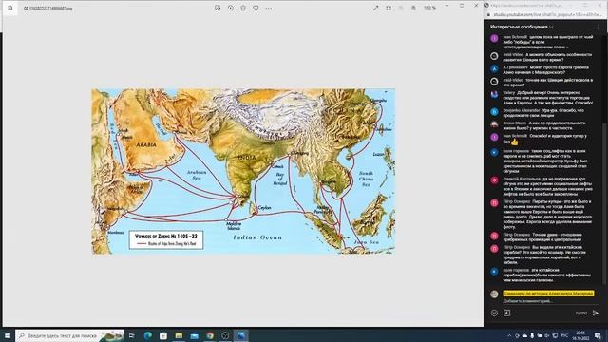This screenshot has height=342, width=608.
Task: Open Task View on the taskbar
Action: click(132, 335)
